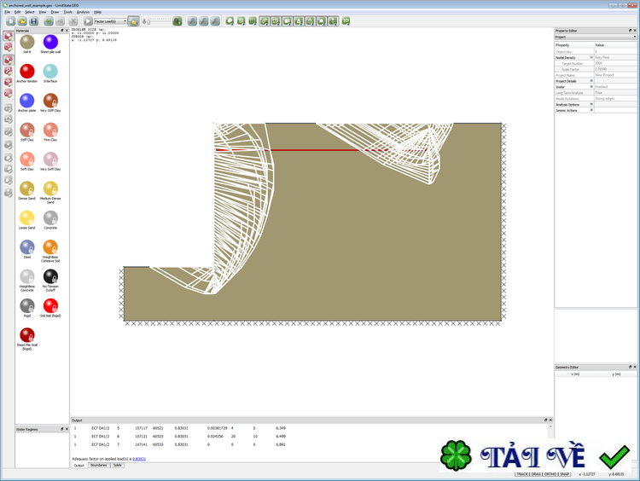
Task: Expand the Seismic Actions property
Action: click(591, 110)
